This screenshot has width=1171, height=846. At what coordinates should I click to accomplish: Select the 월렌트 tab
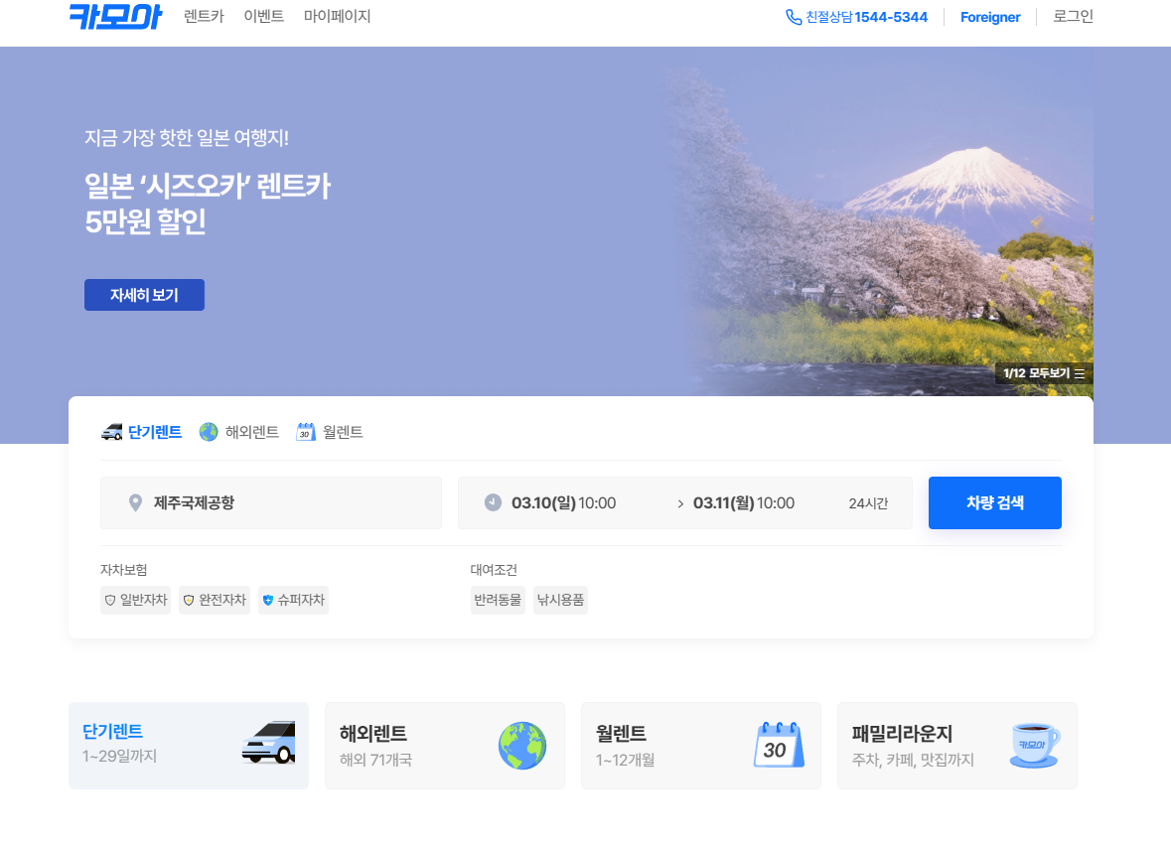[x=330, y=432]
